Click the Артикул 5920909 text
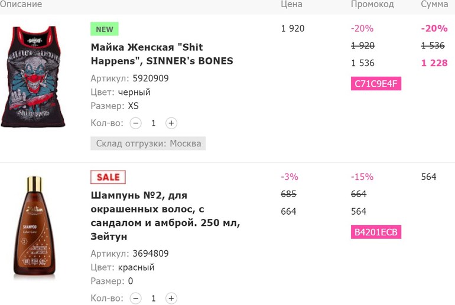The image size is (455, 305). click(129, 78)
